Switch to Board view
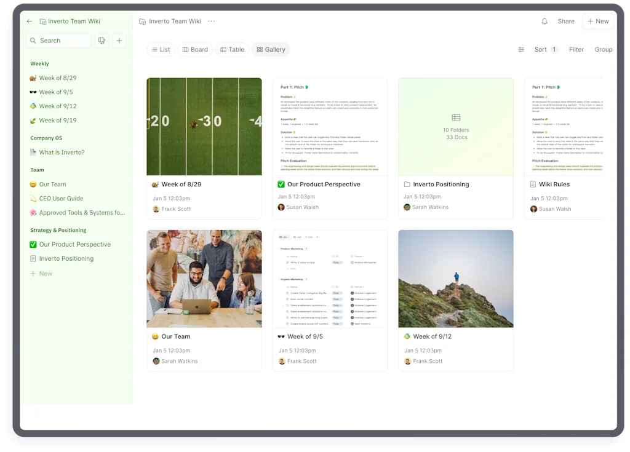630x452 pixels. (195, 50)
